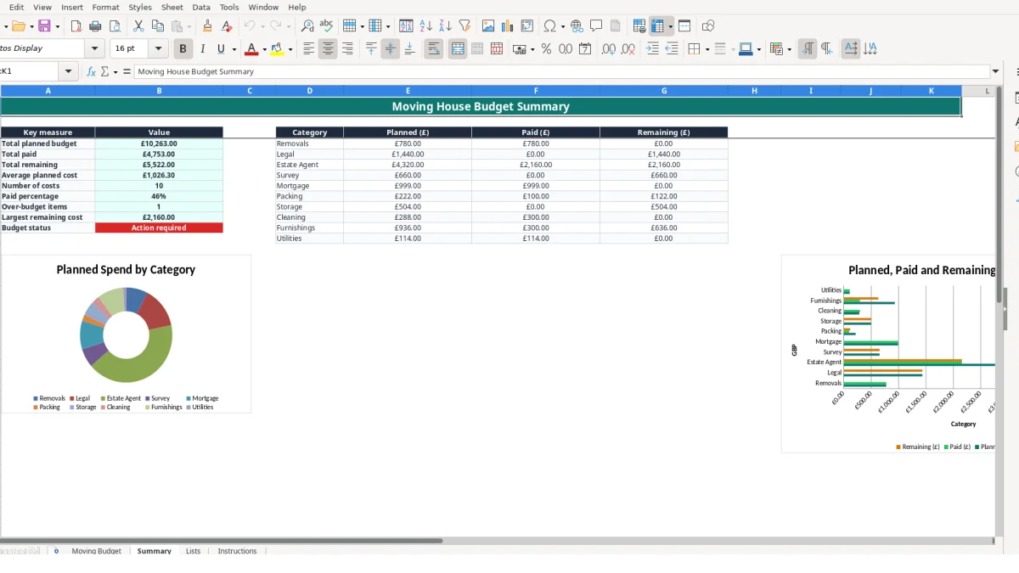1019x573 pixels.
Task: Switch to the Moving Budget sheet tab
Action: point(96,551)
